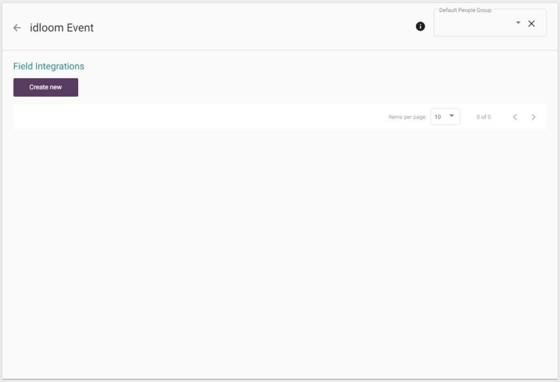This screenshot has height=382, width=560.
Task: Click the idloom Event page title
Action: 62,28
